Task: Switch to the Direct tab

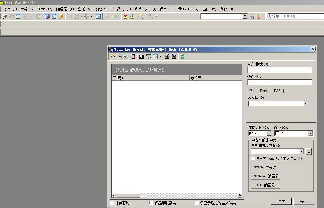Action: click(264, 91)
